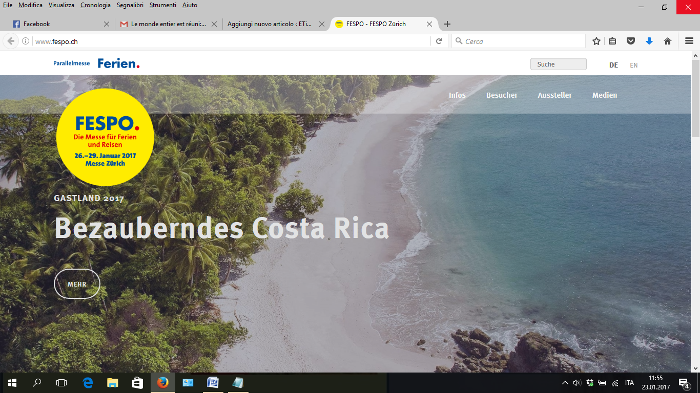The width and height of the screenshot is (700, 393).
Task: Close the Facebook tab
Action: (x=107, y=24)
